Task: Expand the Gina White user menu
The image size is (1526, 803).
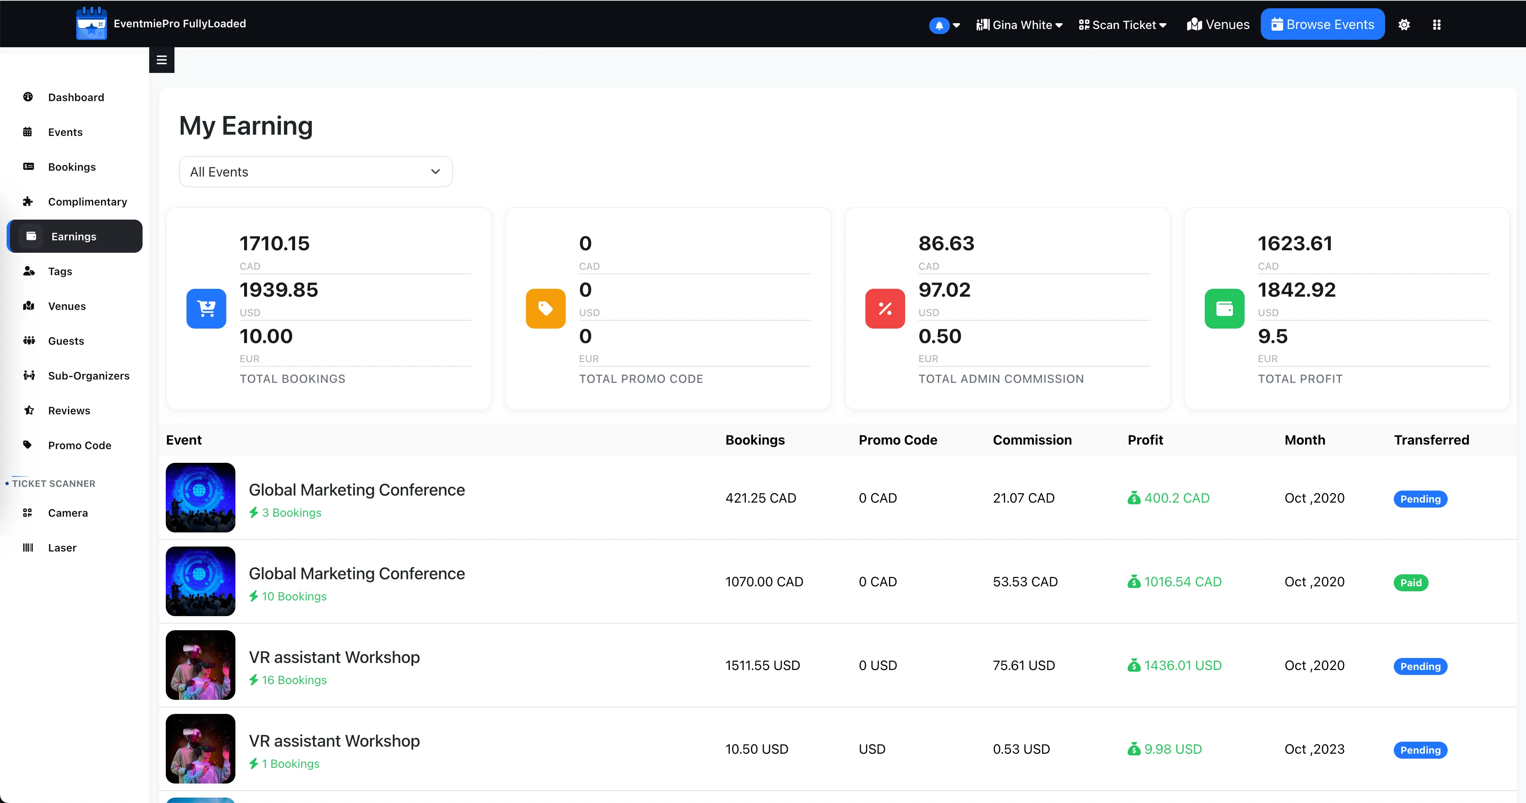Action: click(x=1020, y=25)
